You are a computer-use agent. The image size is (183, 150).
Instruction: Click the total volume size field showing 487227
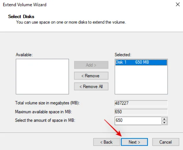(141, 103)
